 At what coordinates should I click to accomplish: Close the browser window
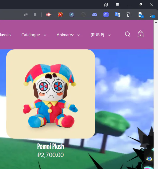pyautogui.click(x=152, y=5)
